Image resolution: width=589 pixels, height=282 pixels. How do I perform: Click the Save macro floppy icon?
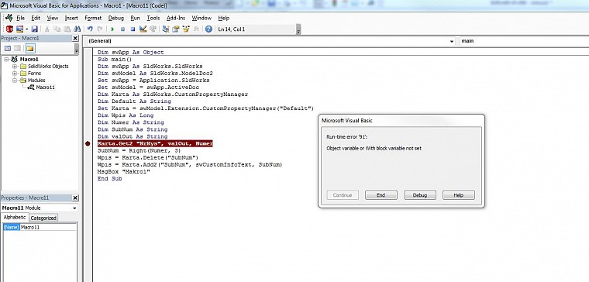34,29
